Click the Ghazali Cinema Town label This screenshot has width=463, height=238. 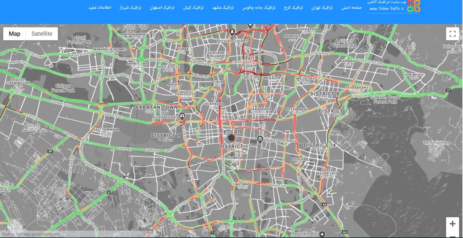18,81
